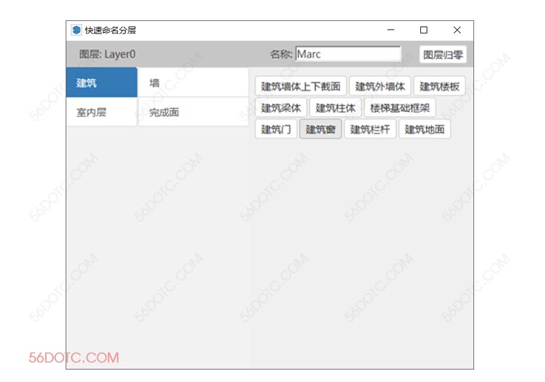Click the 建筑墙体上下截面 button
The height and width of the screenshot is (382, 545).
300,86
